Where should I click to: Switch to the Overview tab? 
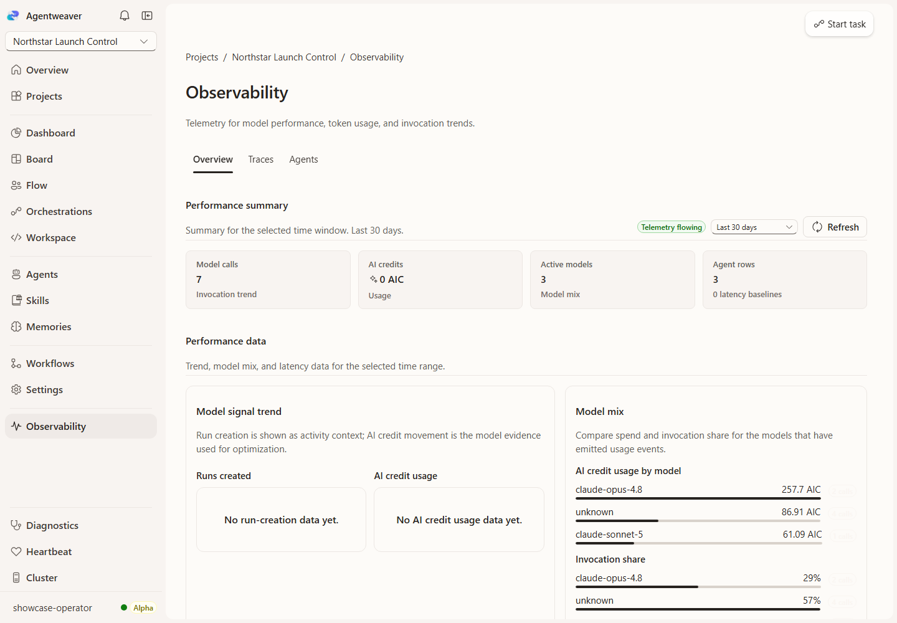[213, 159]
